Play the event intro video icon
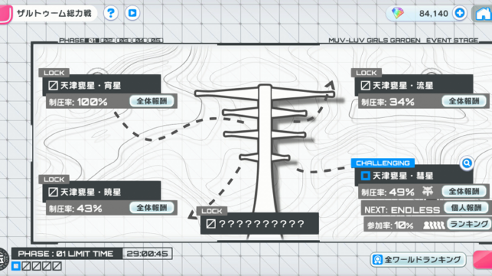 click(132, 13)
